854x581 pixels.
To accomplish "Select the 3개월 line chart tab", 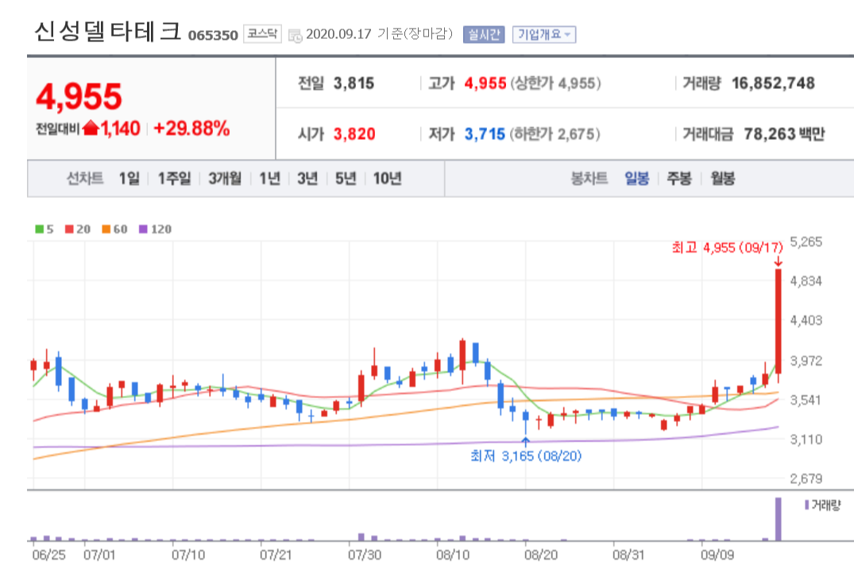I will 224,178.
